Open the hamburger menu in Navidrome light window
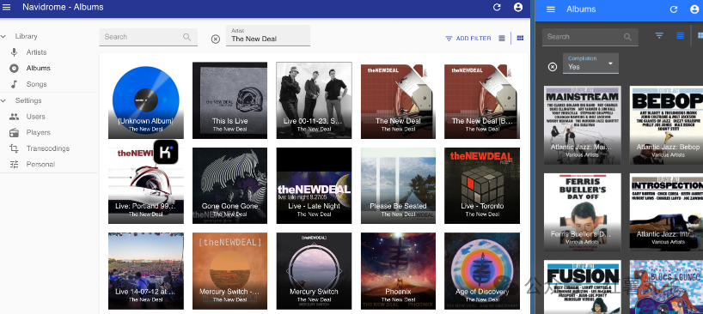 7,7
